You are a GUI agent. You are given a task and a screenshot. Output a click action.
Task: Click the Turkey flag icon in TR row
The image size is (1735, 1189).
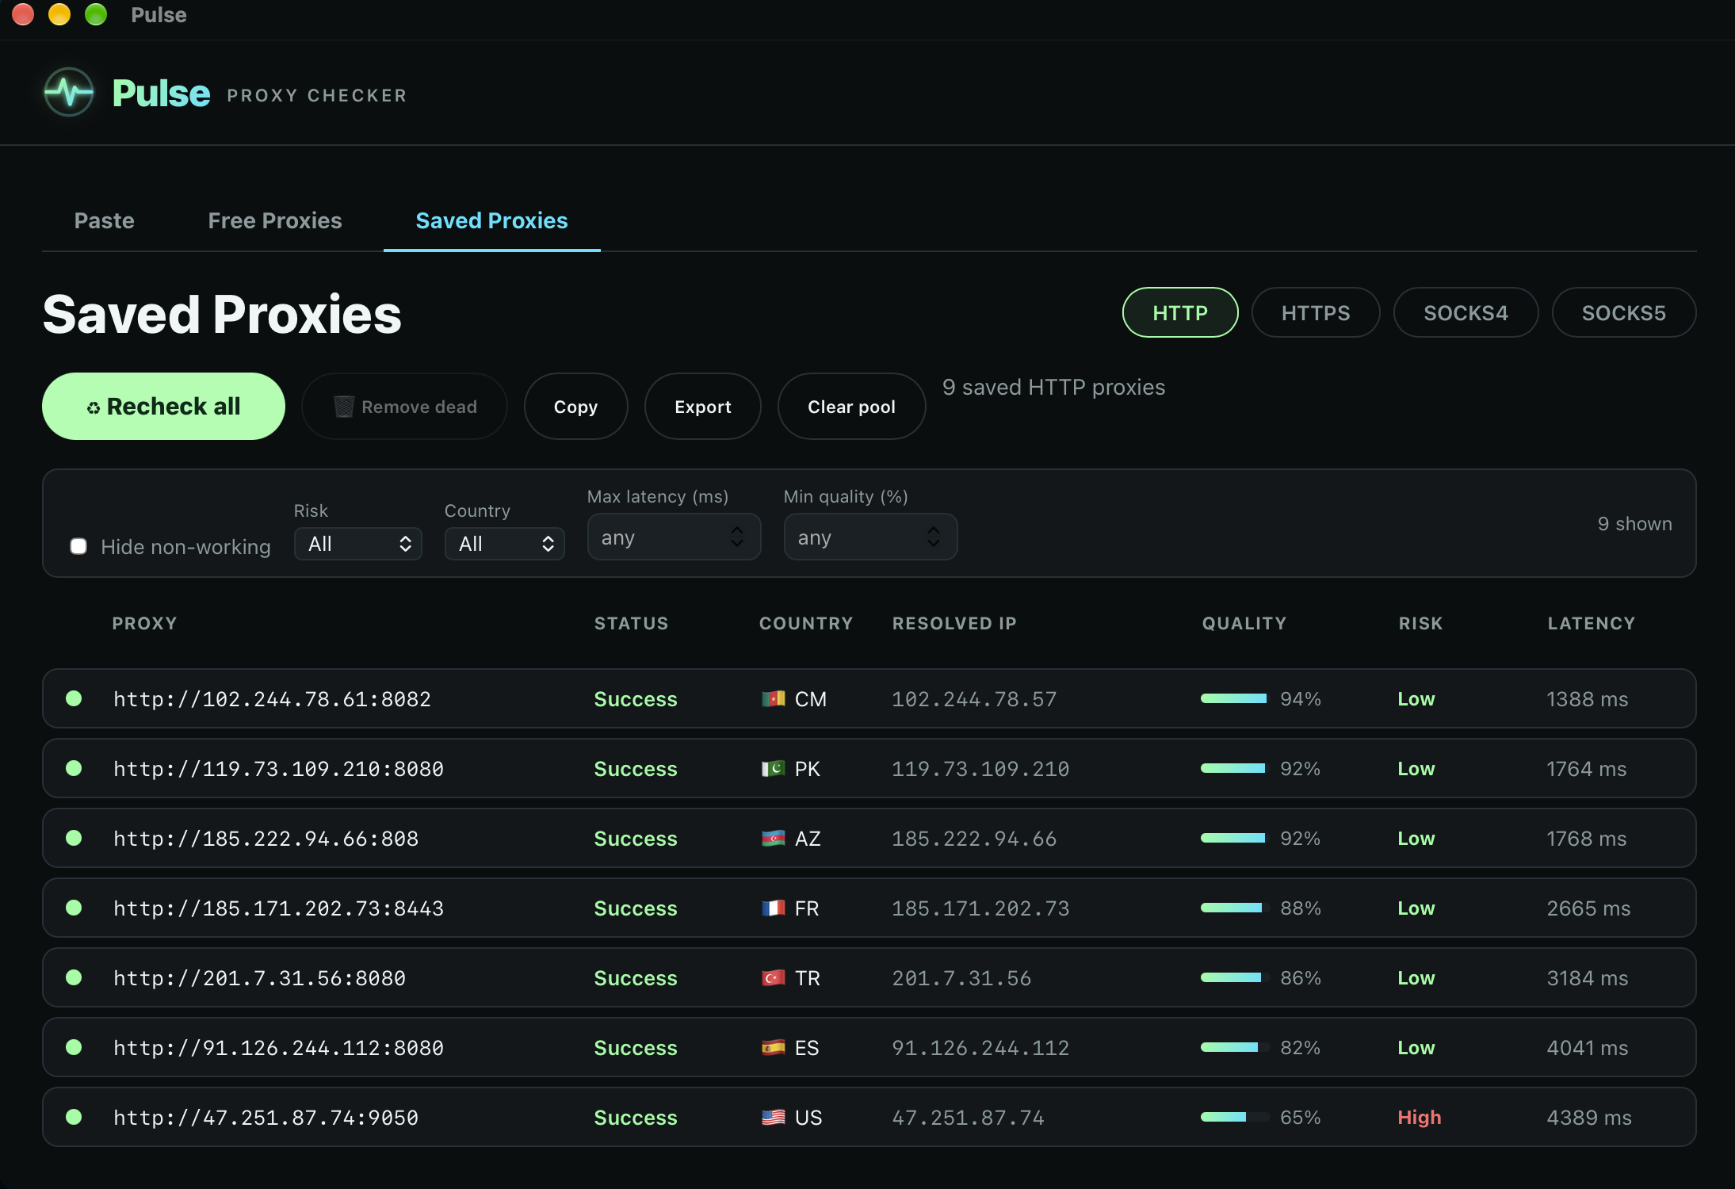point(773,978)
